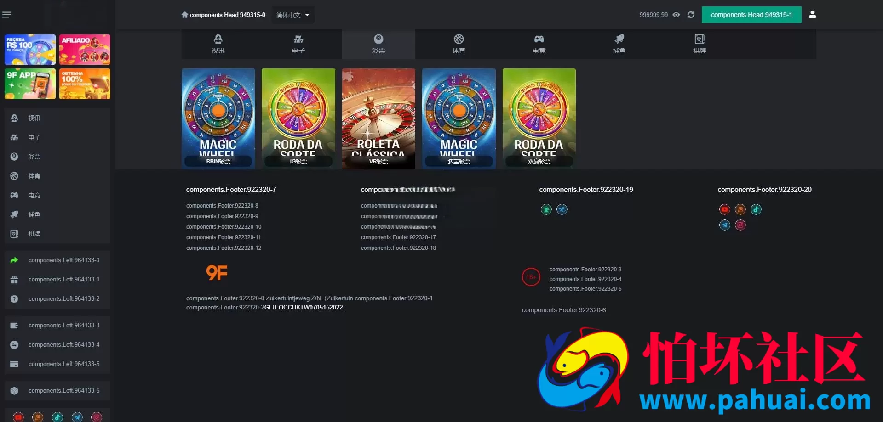Click the 电竞 gamepad icon in left sidebar
Image resolution: width=883 pixels, height=422 pixels.
click(14, 195)
